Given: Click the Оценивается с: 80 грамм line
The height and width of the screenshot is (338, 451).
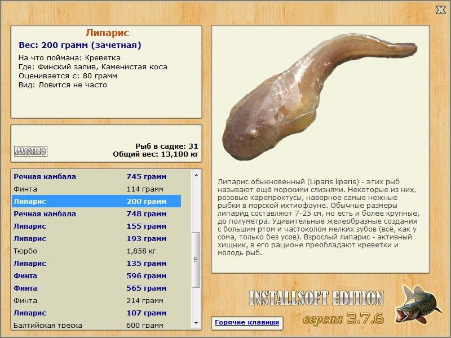Looking at the screenshot, I should pos(68,76).
